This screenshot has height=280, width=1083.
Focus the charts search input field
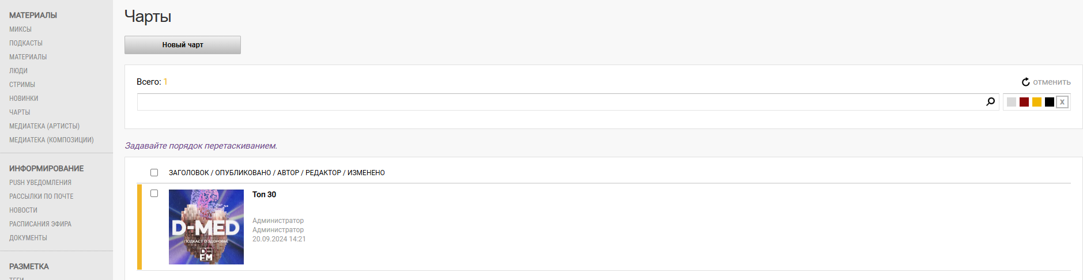tap(560, 102)
